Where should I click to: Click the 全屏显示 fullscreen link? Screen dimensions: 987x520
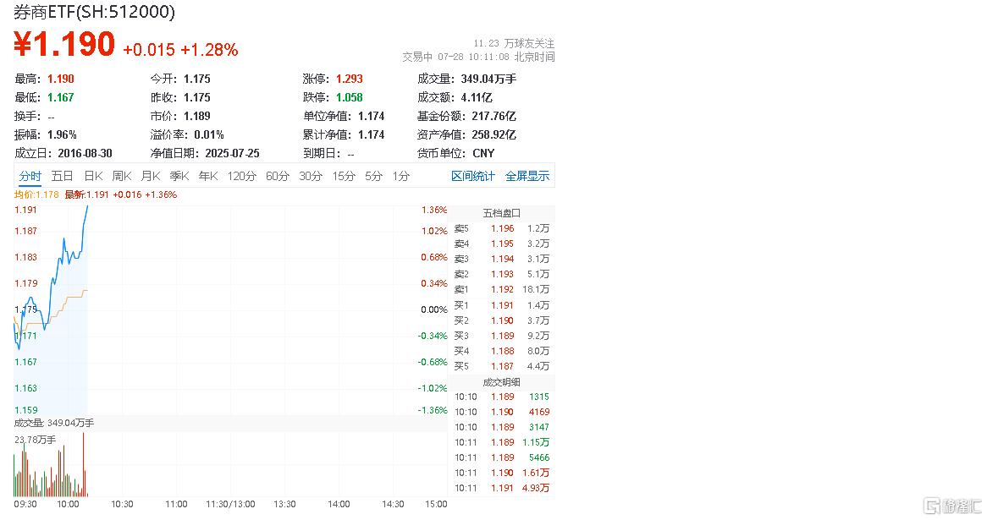tap(527, 176)
